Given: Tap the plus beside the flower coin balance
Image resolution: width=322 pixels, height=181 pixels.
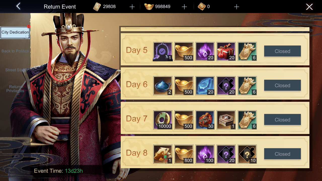Looking at the screenshot, I should tap(236, 7).
